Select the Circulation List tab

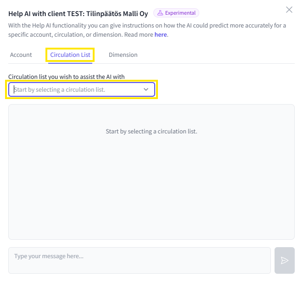[x=70, y=55]
